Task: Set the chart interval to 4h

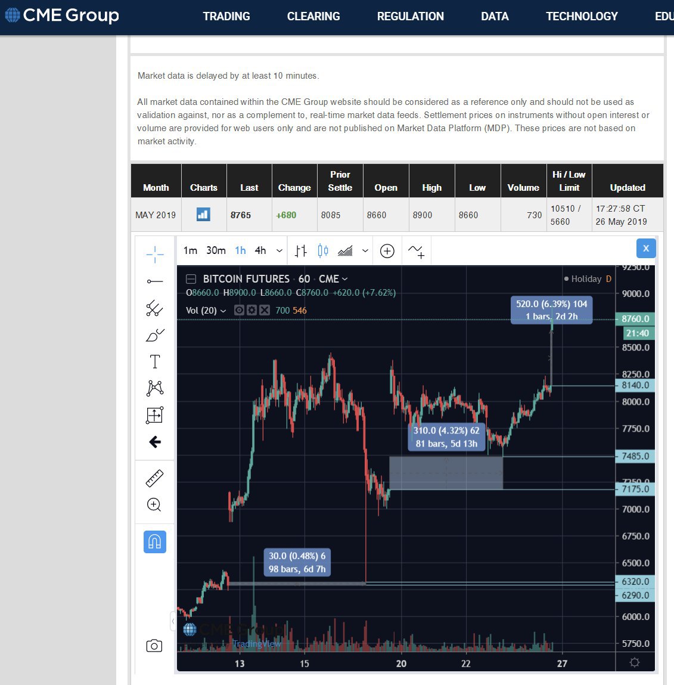Action: tap(260, 250)
